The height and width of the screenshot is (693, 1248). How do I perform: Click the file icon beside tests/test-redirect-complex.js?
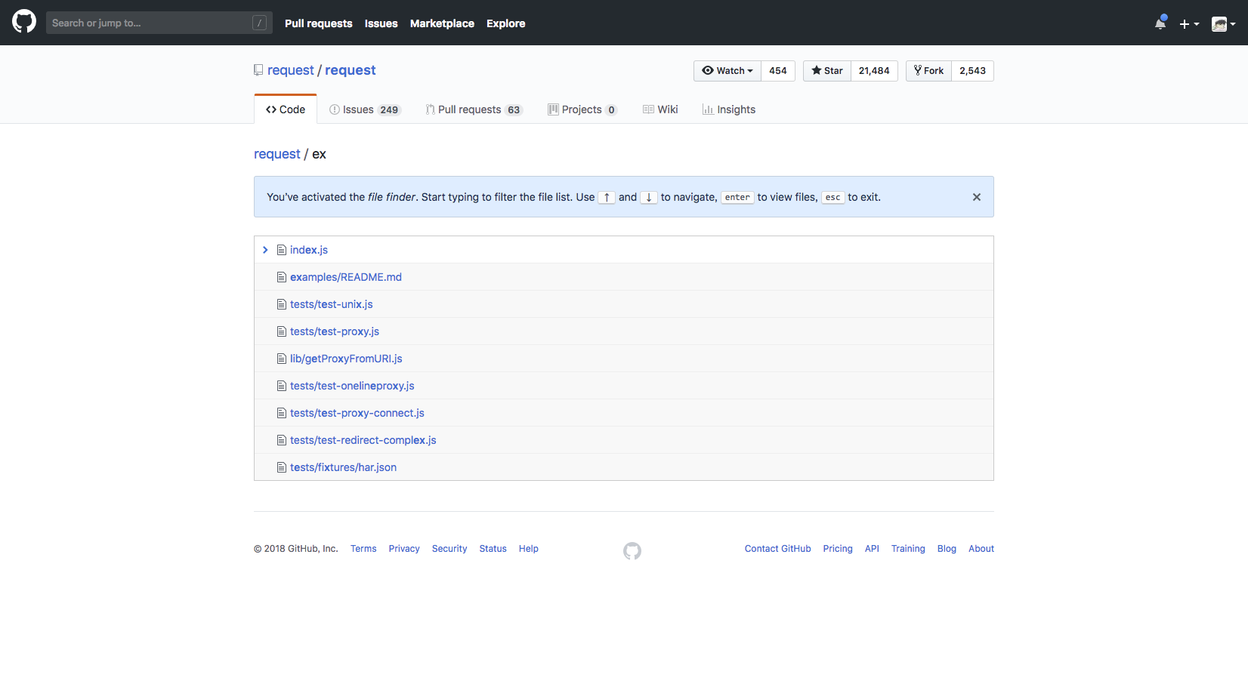pyautogui.click(x=282, y=440)
